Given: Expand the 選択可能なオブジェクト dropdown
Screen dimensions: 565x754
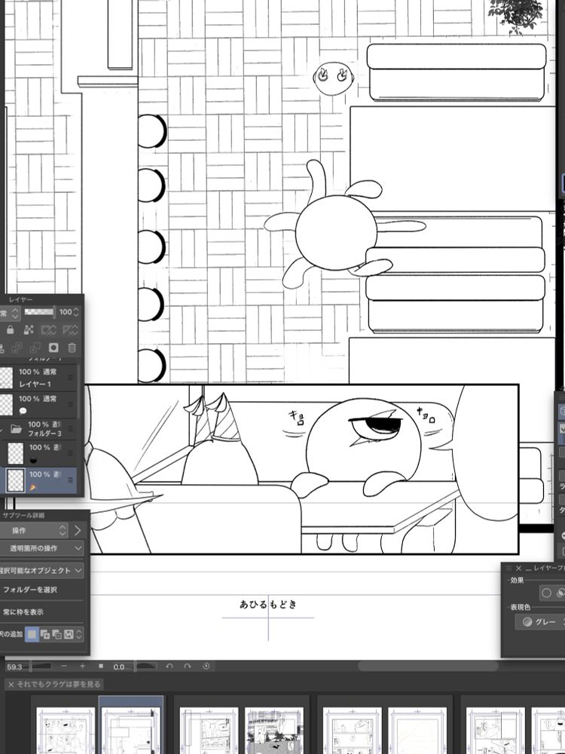Looking at the screenshot, I should [x=41, y=570].
